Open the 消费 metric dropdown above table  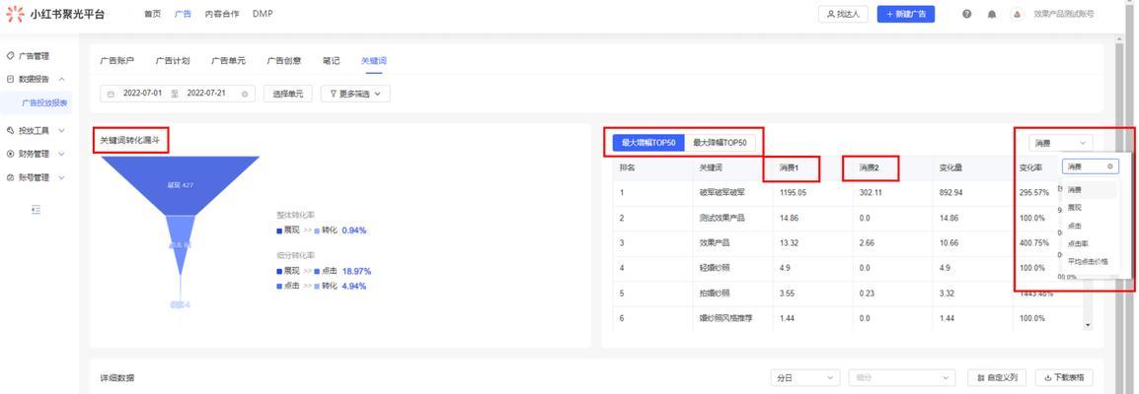pyautogui.click(x=1061, y=144)
